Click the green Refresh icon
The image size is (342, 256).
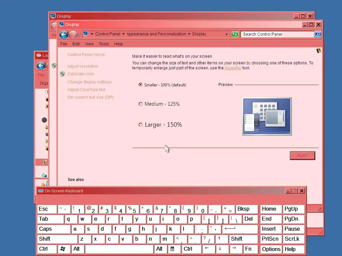235,34
